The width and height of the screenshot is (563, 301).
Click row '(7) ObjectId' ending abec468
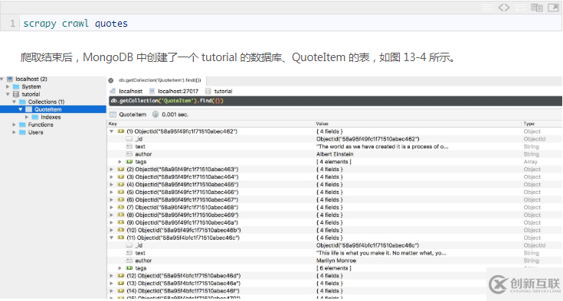coord(182,207)
